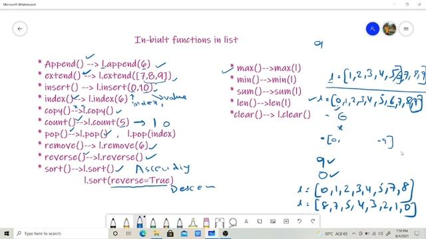Click the title 'In-biult functions in list'
Image resolution: width=426 pixels, height=239 pixels.
click(186, 40)
